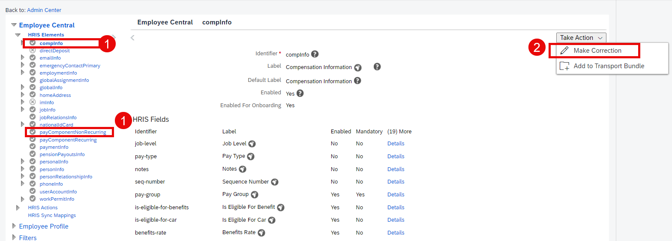672x241 pixels.
Task: Open Details link for pay-type field
Action: tap(396, 157)
